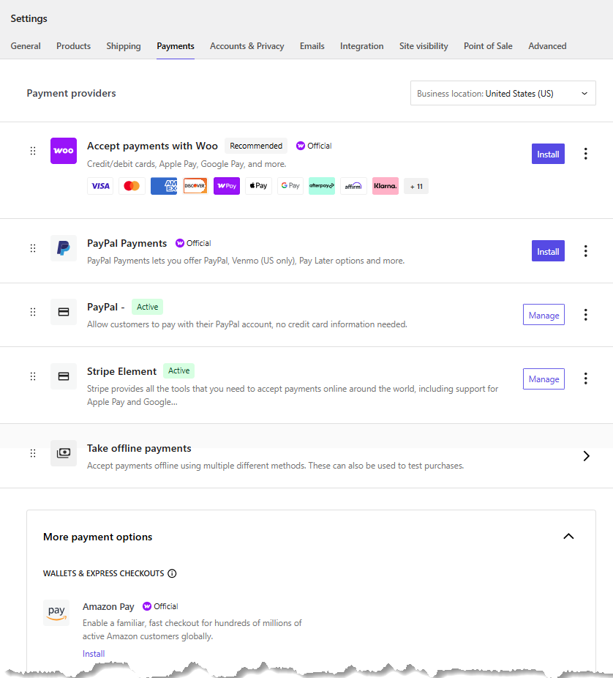Open the Emails tab

click(x=312, y=46)
